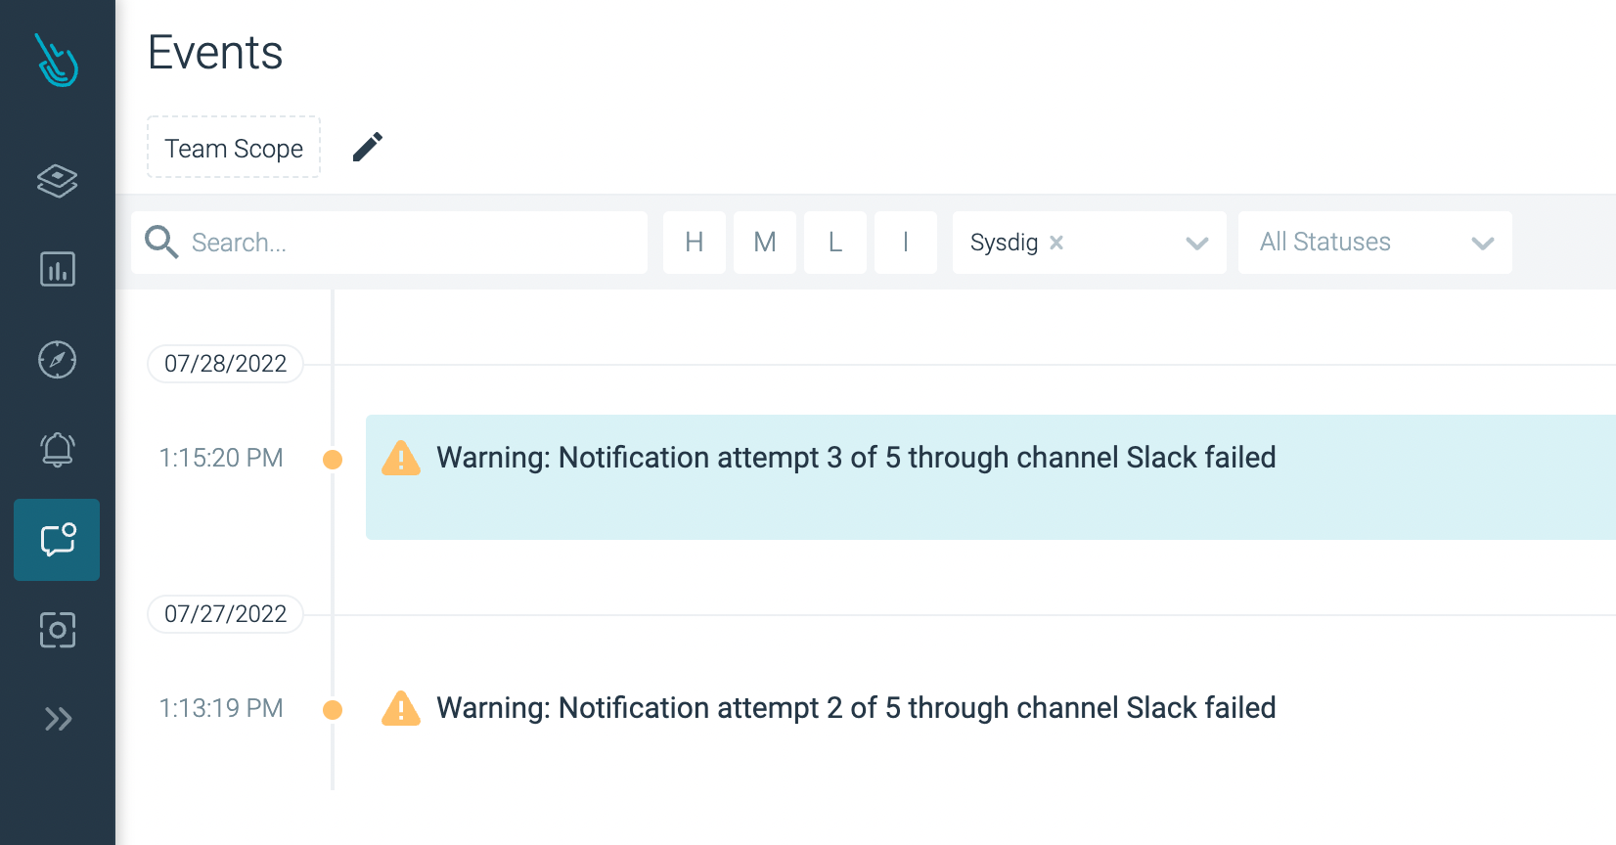Viewport: 1616px width, 845px height.
Task: Open the Dashboards chart icon
Action: click(x=57, y=269)
